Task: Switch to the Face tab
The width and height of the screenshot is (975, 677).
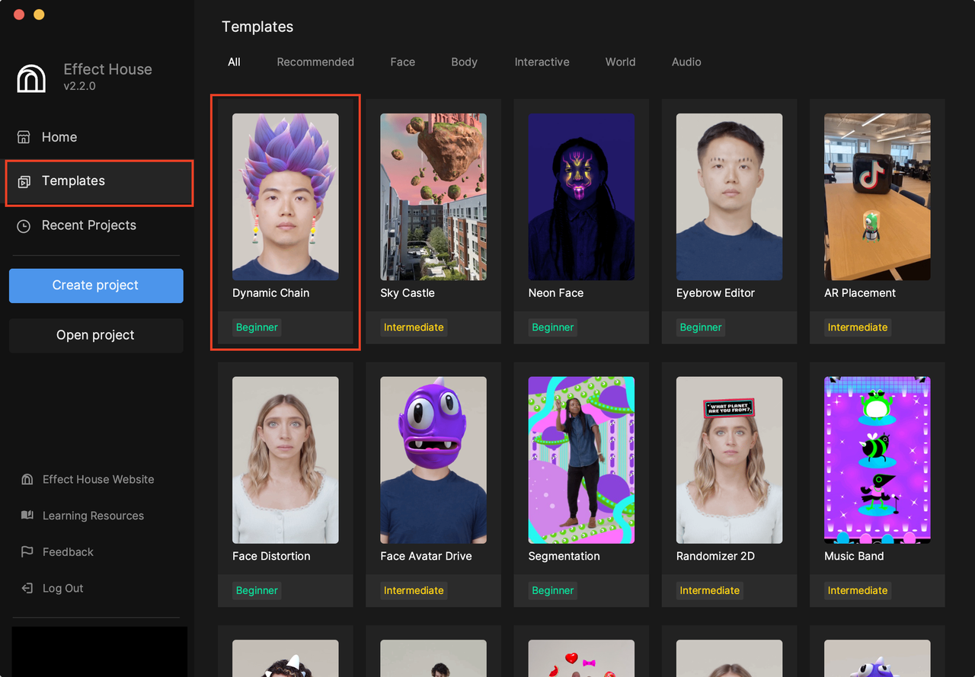Action: 403,62
